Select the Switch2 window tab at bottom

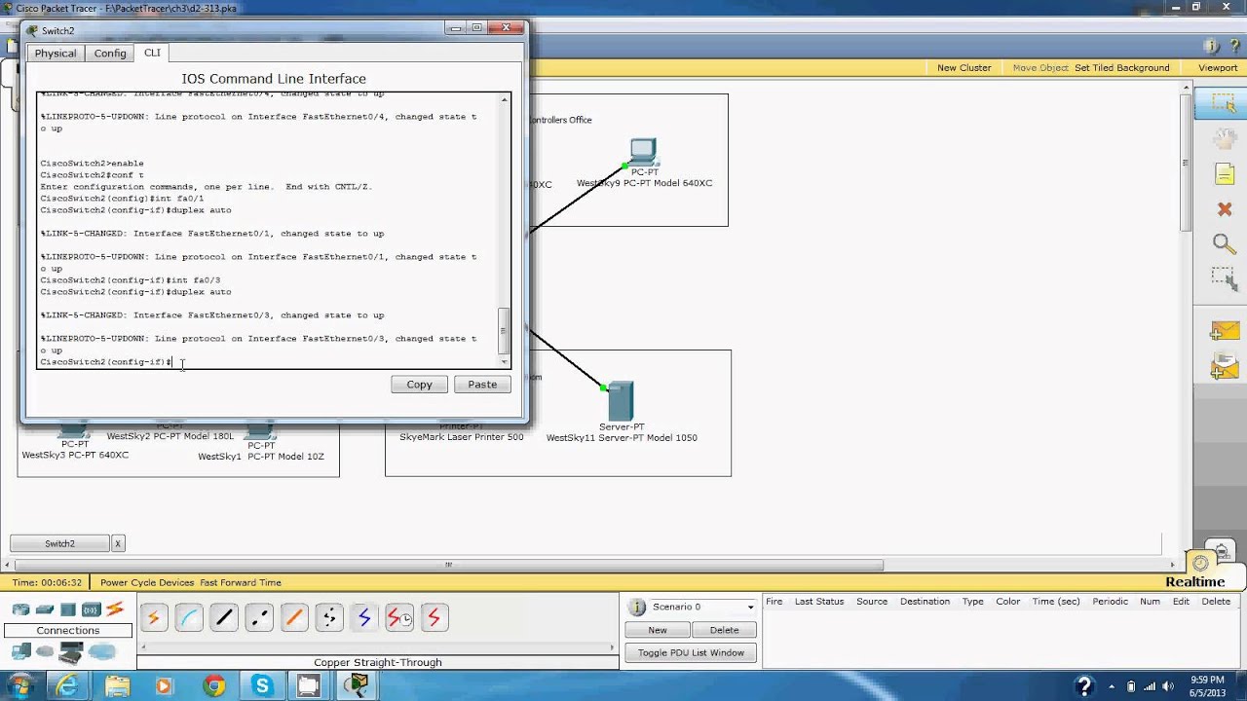tap(59, 543)
